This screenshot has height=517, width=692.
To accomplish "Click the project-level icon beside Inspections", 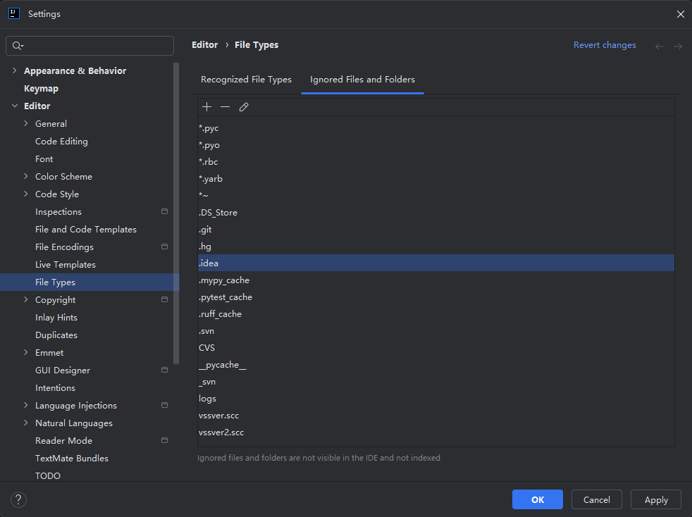I will tap(164, 211).
